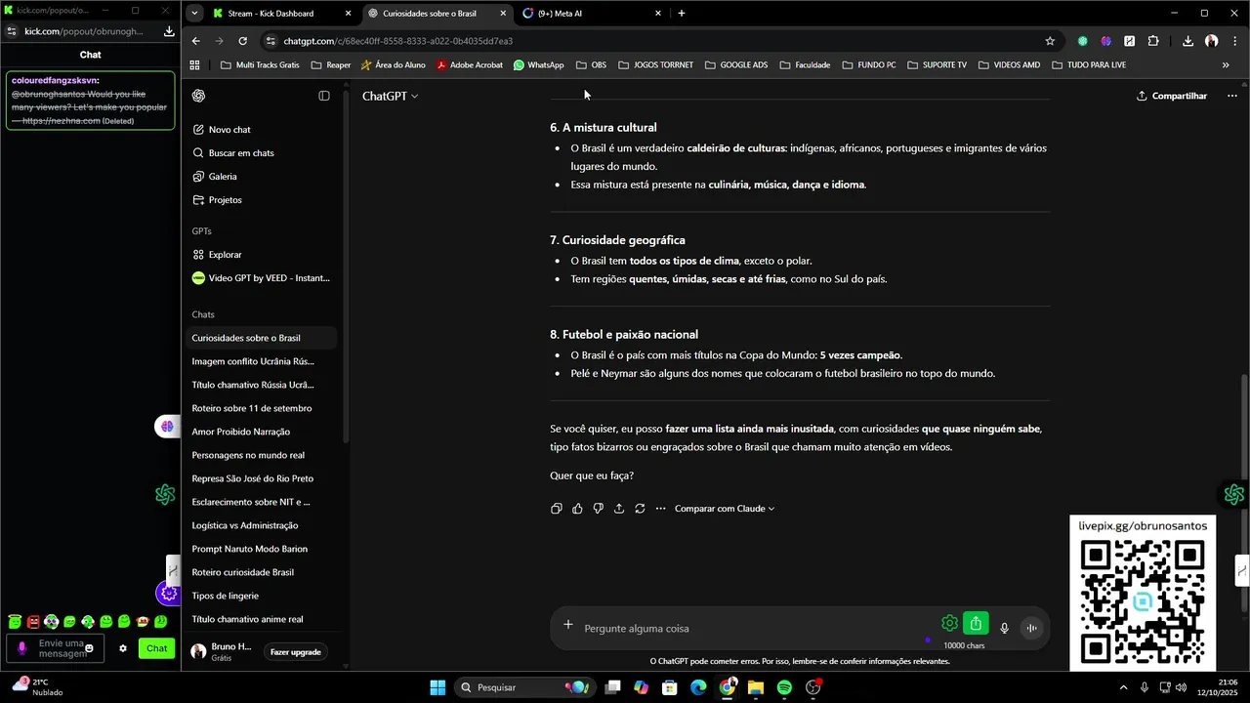Open Kick chat settings gear
Screen dimensions: 1250x703
tap(123, 648)
